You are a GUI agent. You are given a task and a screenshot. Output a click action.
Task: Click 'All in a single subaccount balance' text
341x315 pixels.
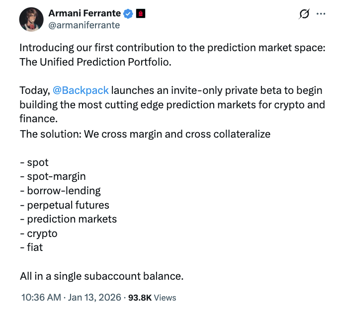click(x=101, y=276)
